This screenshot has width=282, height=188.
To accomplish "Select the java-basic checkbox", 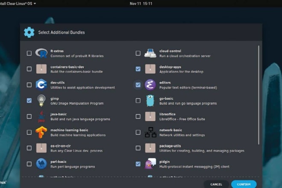I will point(29,116).
